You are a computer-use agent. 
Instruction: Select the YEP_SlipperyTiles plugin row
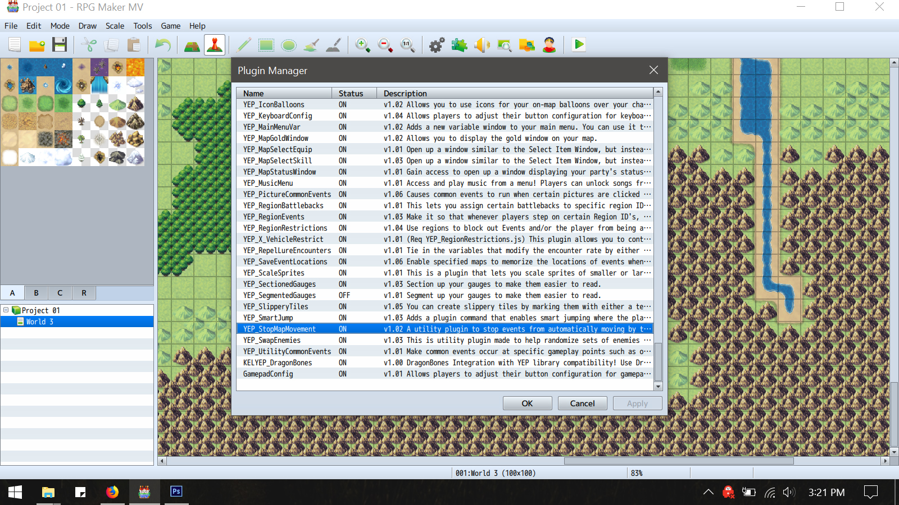pyautogui.click(x=444, y=306)
